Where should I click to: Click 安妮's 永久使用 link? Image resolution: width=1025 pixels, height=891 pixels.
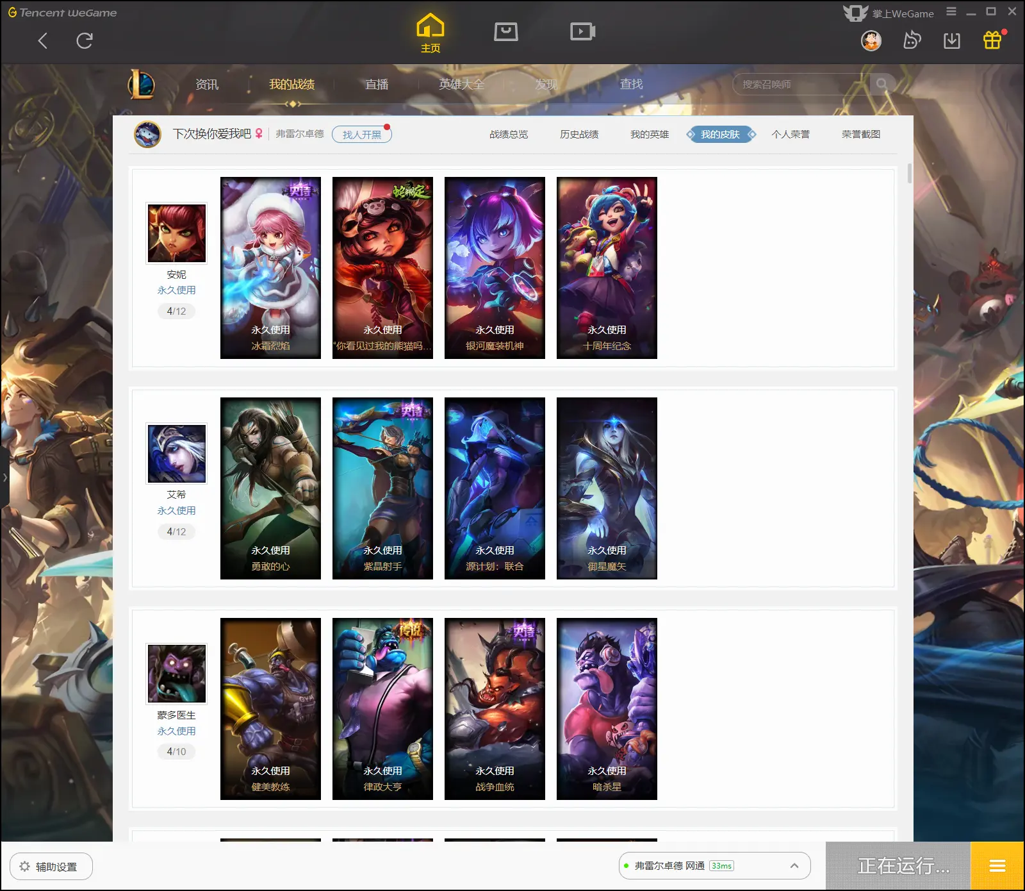tap(177, 290)
